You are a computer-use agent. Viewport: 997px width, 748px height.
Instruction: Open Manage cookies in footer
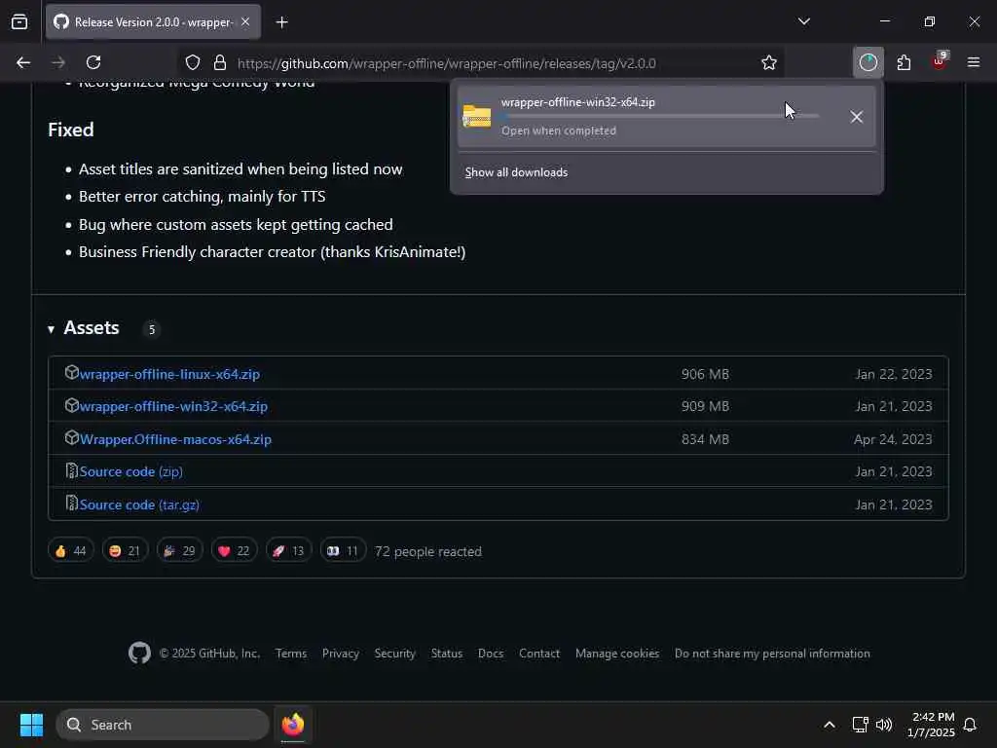coord(616,654)
